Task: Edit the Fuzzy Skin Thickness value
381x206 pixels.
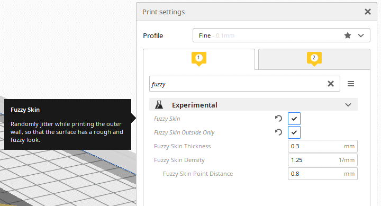Action: click(x=322, y=146)
